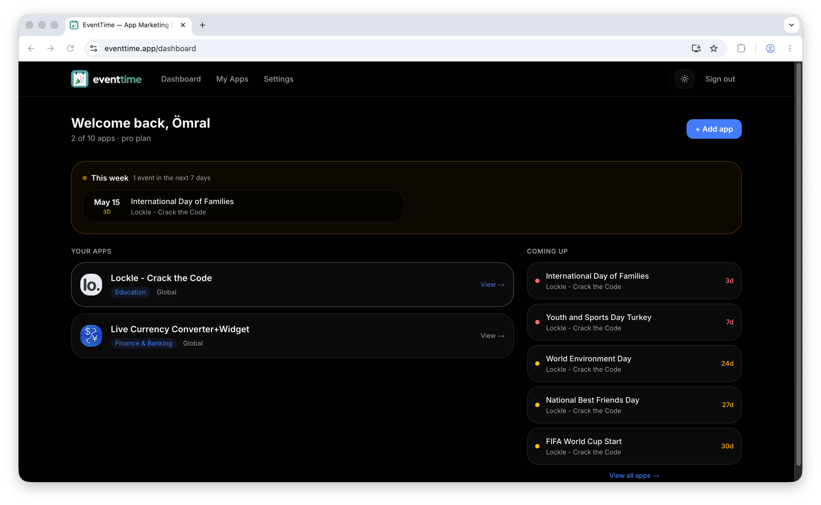This screenshot has height=505, width=821.
Task: Click View link for Lockle - Crack the Code
Action: pyautogui.click(x=492, y=285)
